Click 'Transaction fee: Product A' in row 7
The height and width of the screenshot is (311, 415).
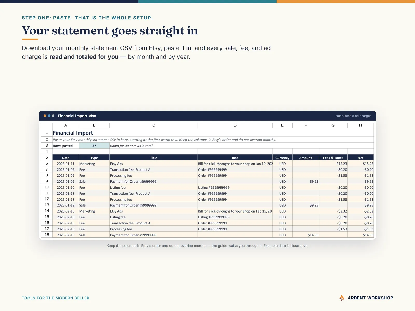click(154, 169)
